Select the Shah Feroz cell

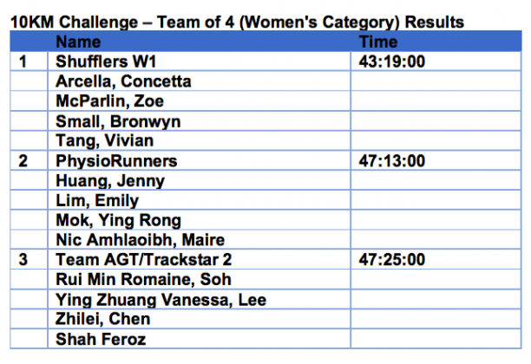tap(99, 340)
